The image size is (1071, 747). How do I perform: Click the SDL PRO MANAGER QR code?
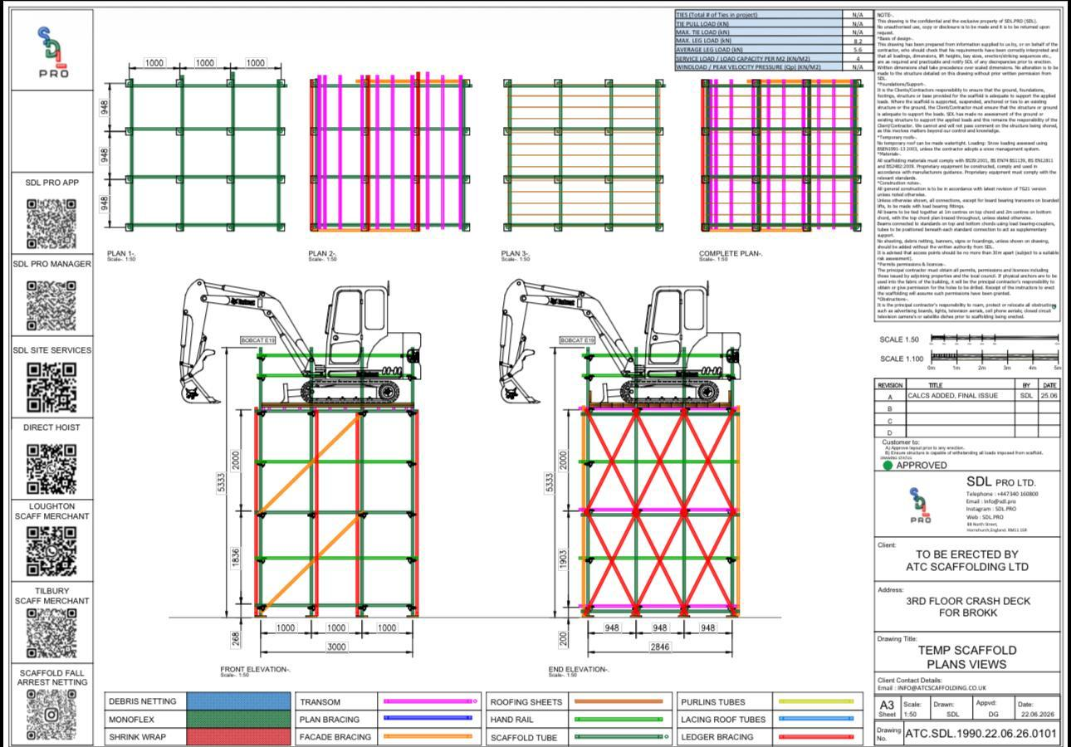51,305
